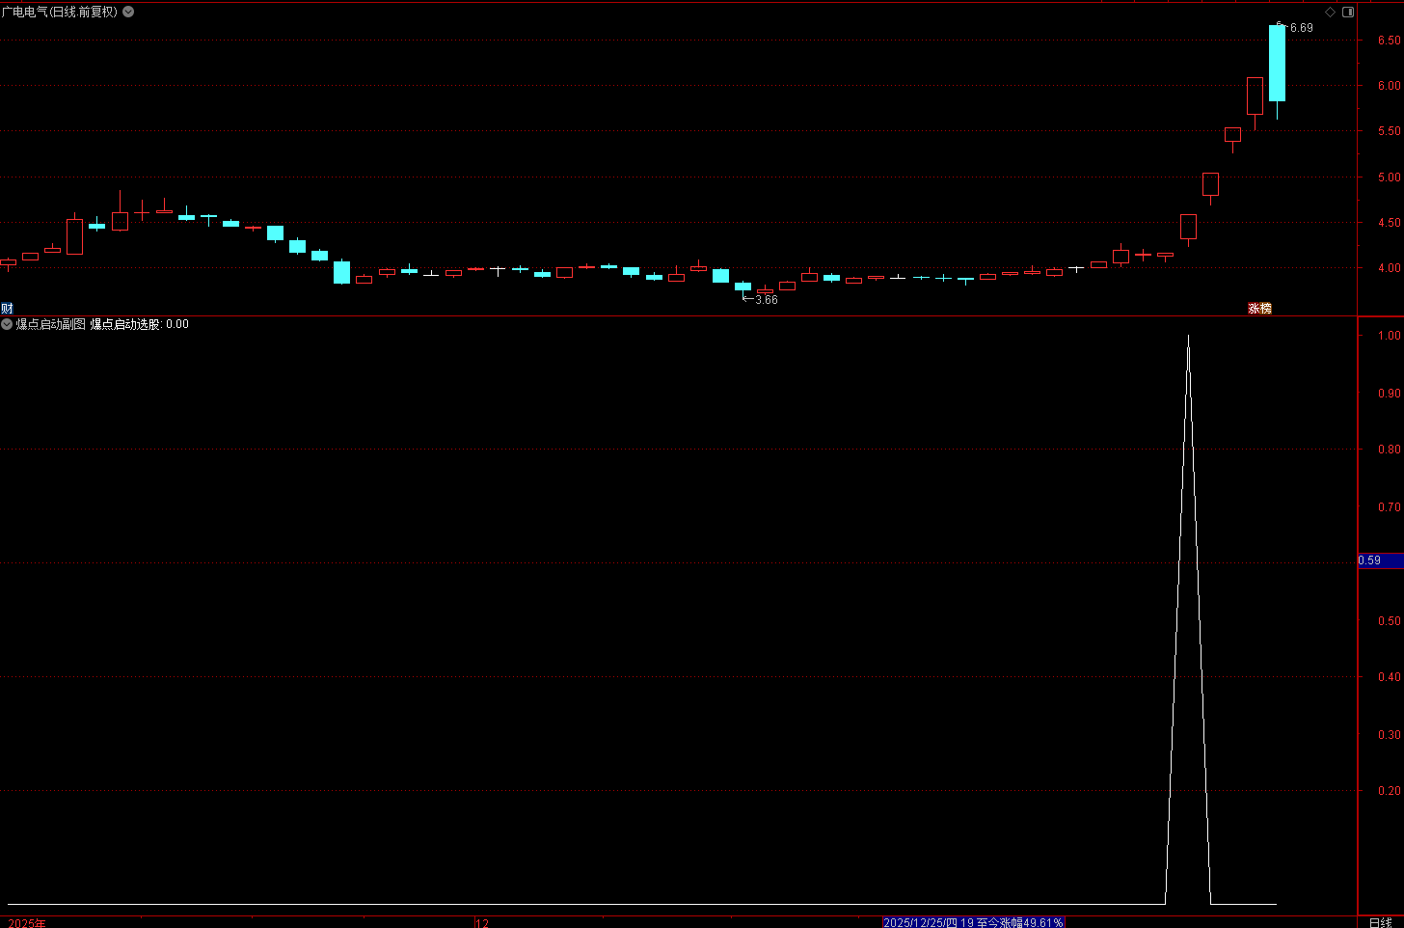
Task: Click the 2025年 label on time axis
Action: coord(27,922)
